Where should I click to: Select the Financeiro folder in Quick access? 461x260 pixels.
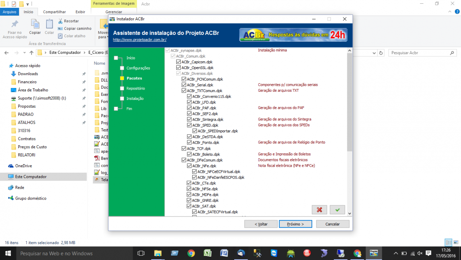27,82
